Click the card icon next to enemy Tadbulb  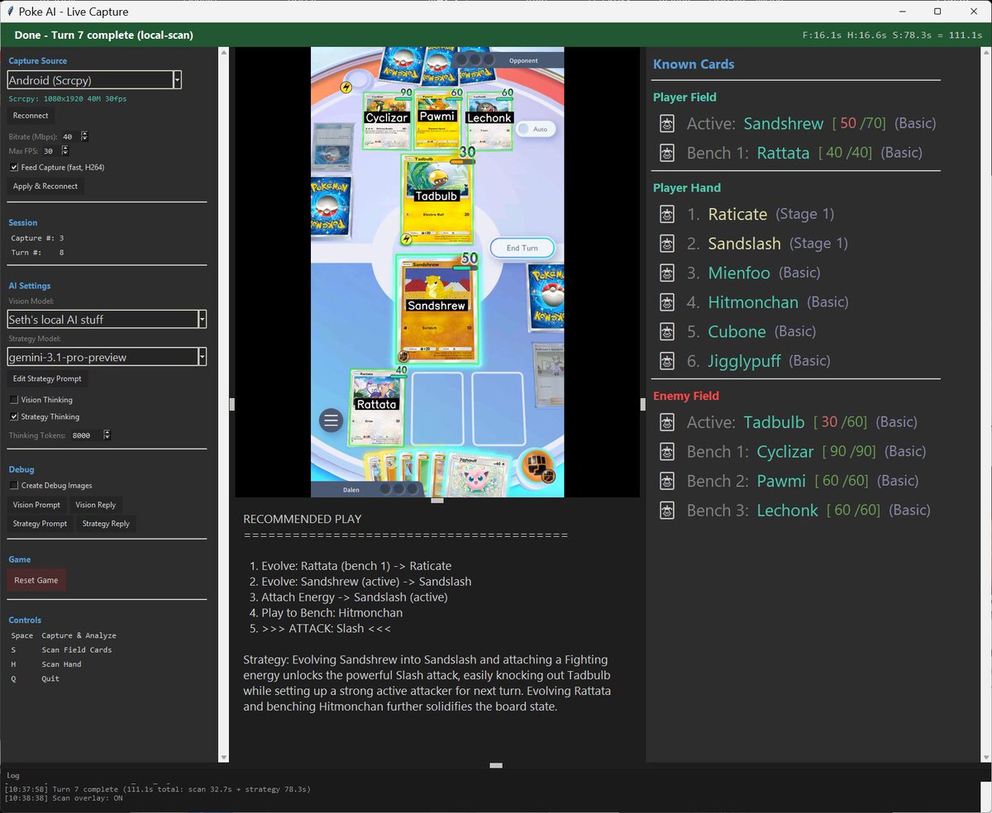pos(668,422)
